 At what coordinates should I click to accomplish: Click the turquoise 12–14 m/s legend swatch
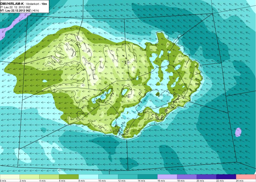coord(128,177)
